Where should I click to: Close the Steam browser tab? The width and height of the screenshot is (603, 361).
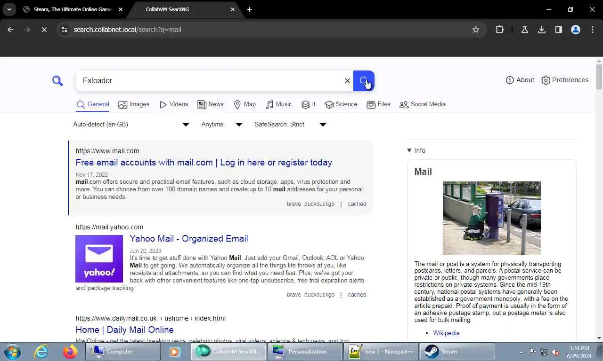coord(121,9)
